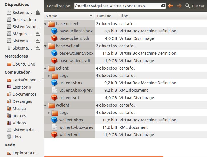This screenshot has width=207, height=157.
Task: Sort by the Nome column header
Action: 69,16
